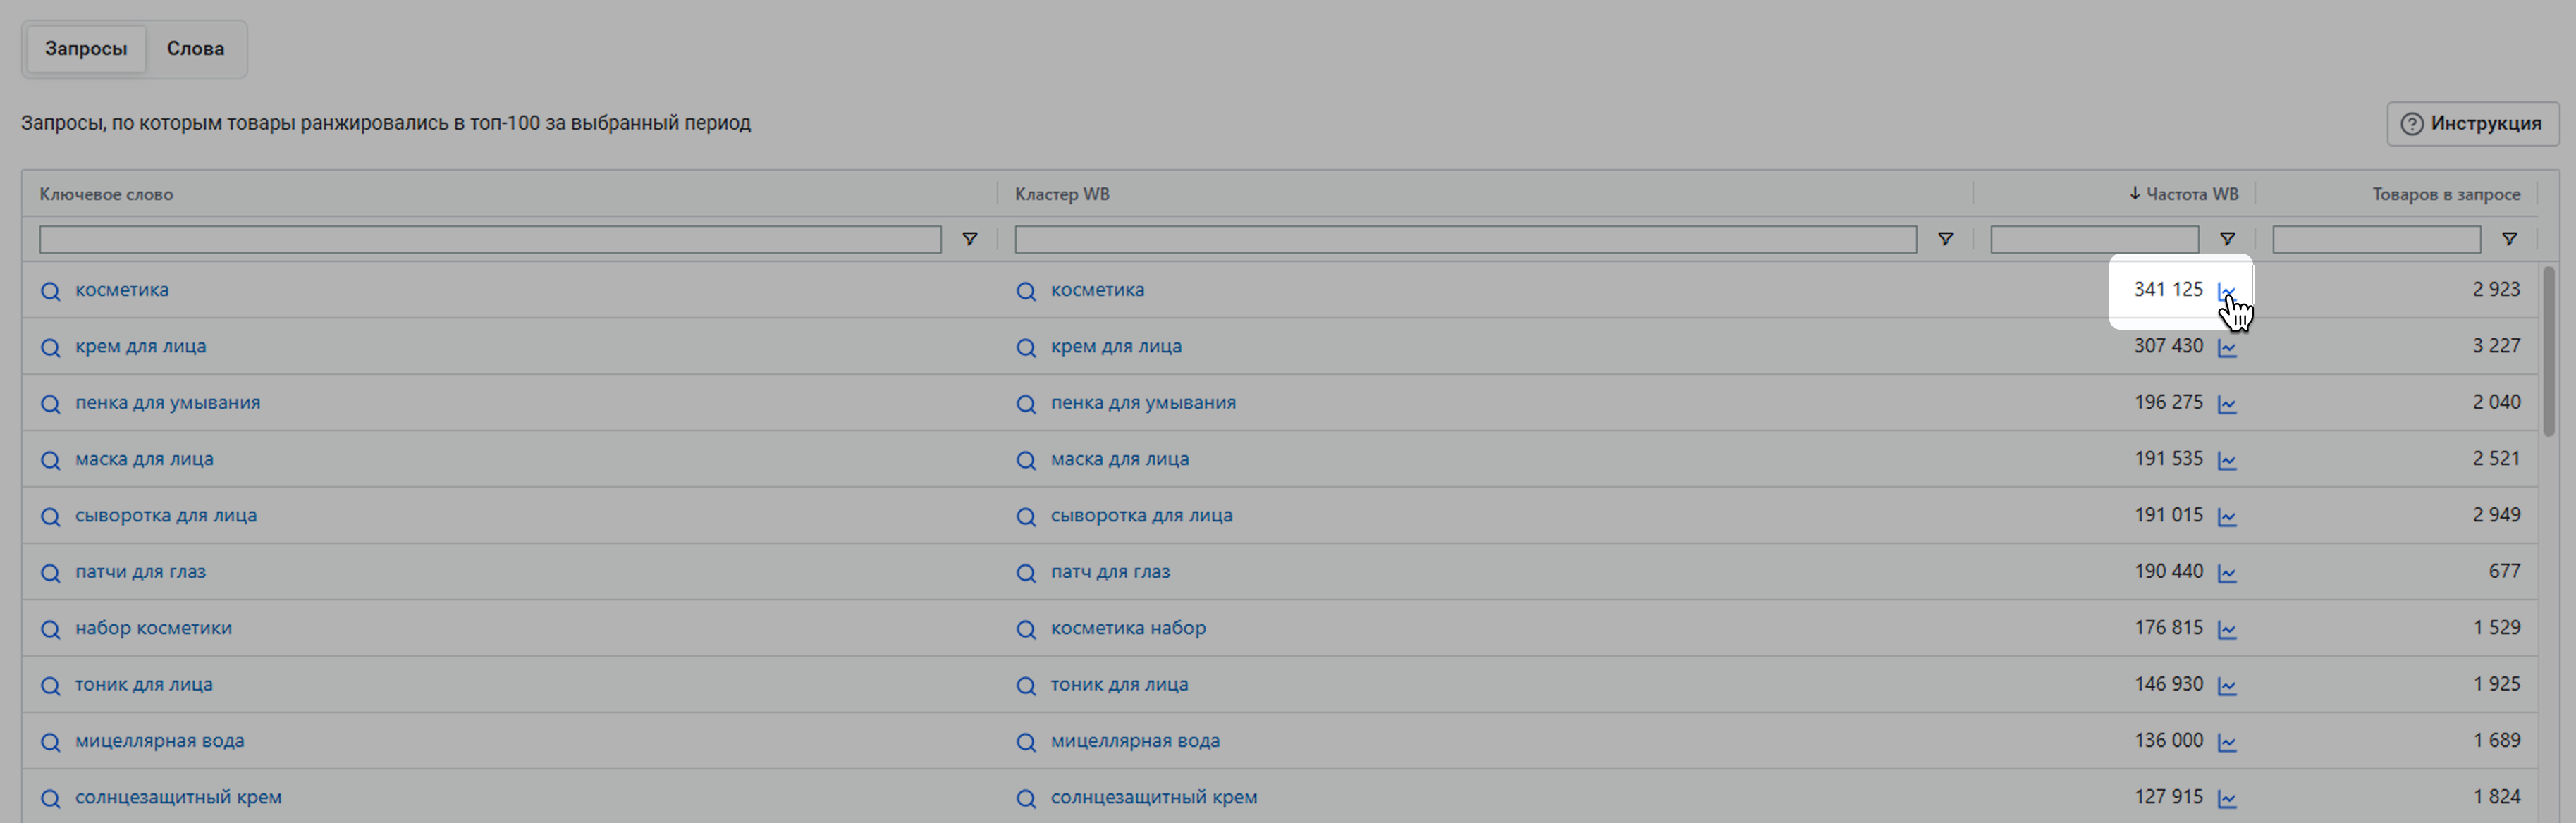Viewport: 2576px width, 823px height.
Task: Open filter menu for Товаров в запросе column
Action: coord(2509,239)
